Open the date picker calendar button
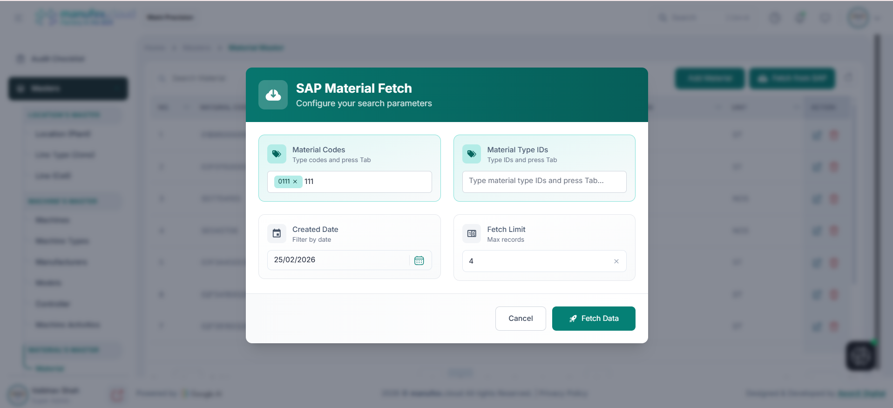 (419, 260)
